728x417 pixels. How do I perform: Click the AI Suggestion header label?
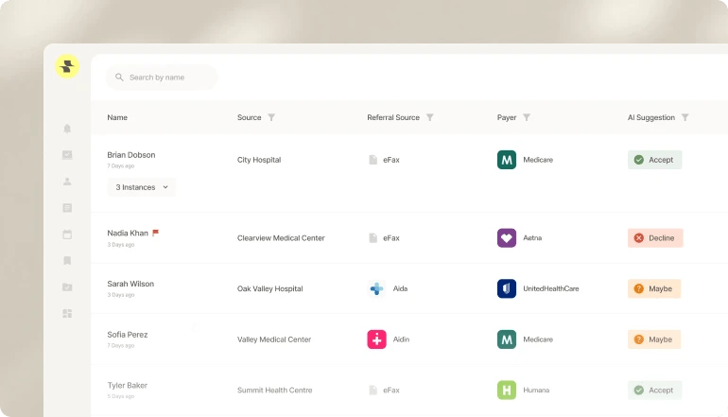[650, 117]
